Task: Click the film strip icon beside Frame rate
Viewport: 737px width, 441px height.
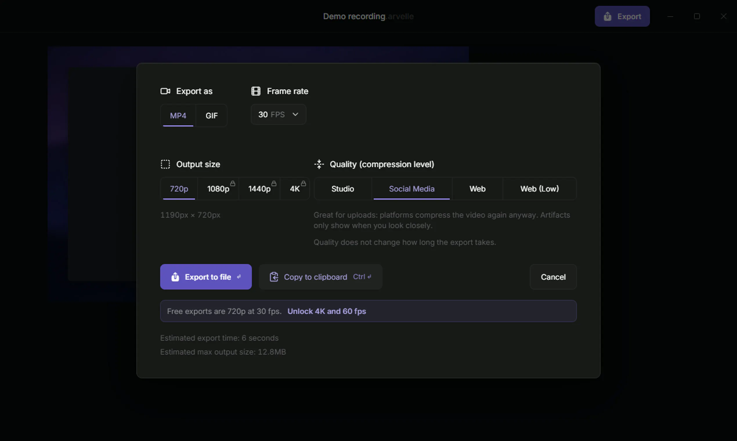Action: coord(256,91)
